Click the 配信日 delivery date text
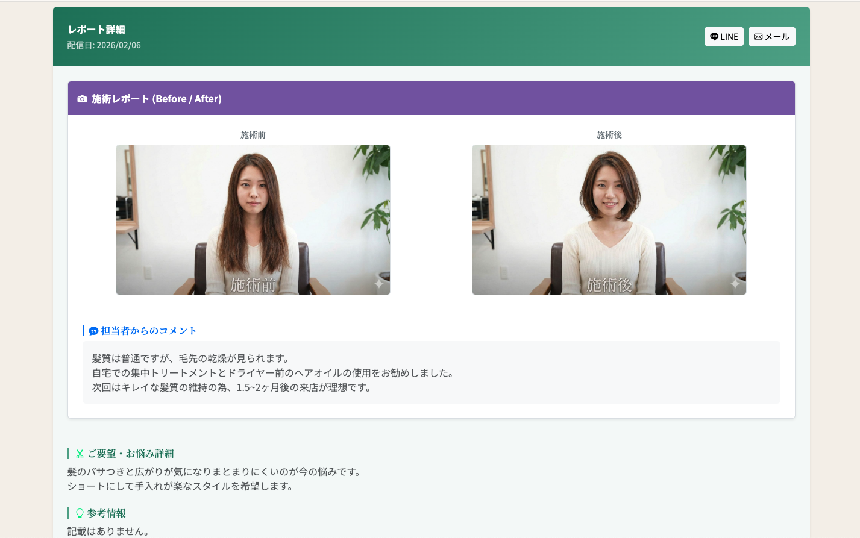The image size is (860, 538). coord(104,45)
